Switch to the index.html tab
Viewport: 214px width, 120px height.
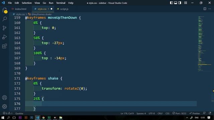click(21, 9)
